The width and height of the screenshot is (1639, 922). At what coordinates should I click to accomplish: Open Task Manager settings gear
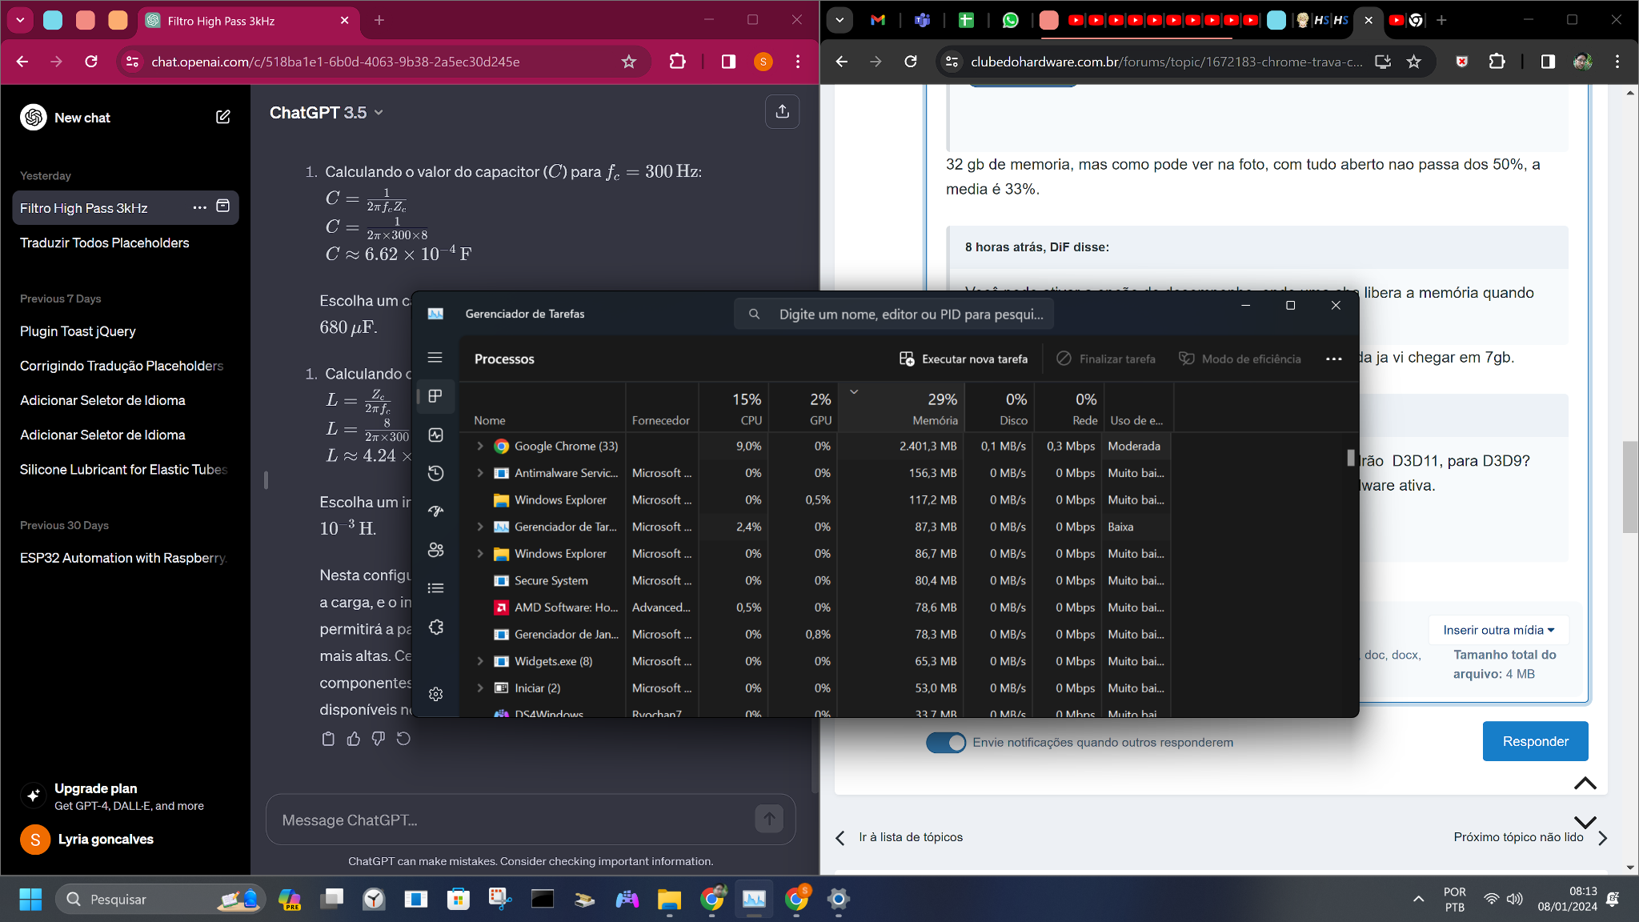click(x=435, y=694)
